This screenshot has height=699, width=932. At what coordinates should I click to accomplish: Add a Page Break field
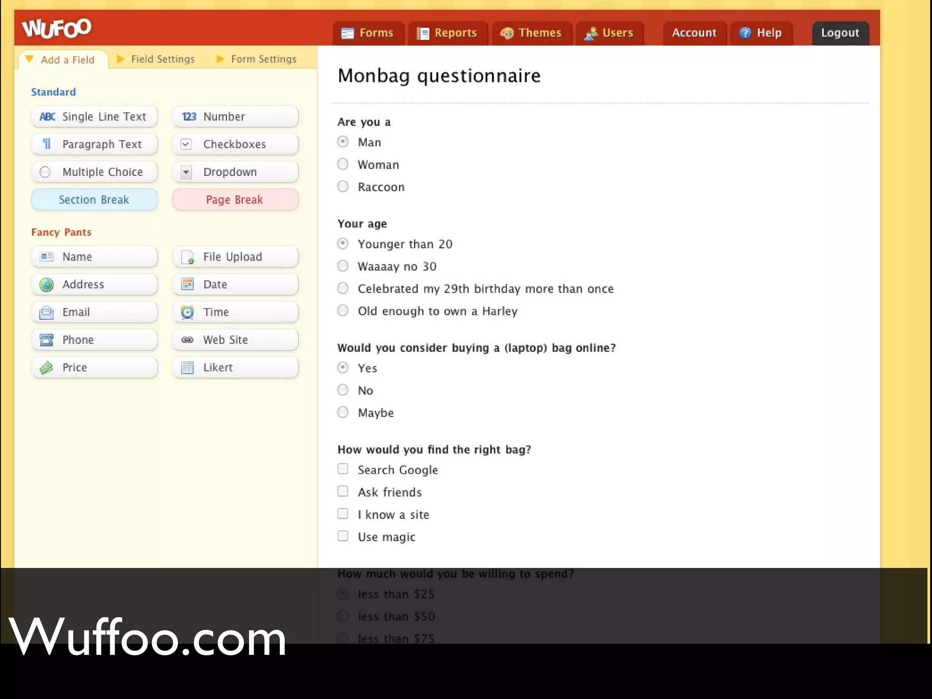click(235, 200)
